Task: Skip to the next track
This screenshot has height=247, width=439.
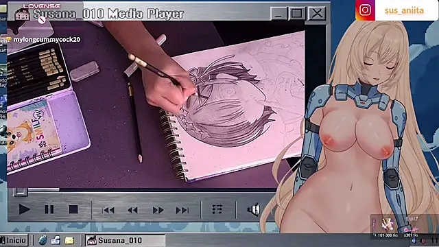Action: coord(182,210)
